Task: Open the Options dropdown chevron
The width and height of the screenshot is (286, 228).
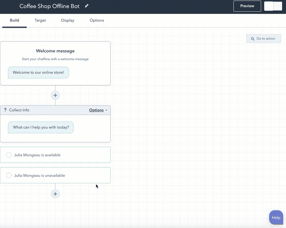Action: tap(106, 110)
